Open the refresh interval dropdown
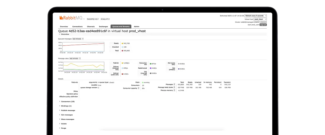The height and width of the screenshot is (135, 325). [256, 16]
